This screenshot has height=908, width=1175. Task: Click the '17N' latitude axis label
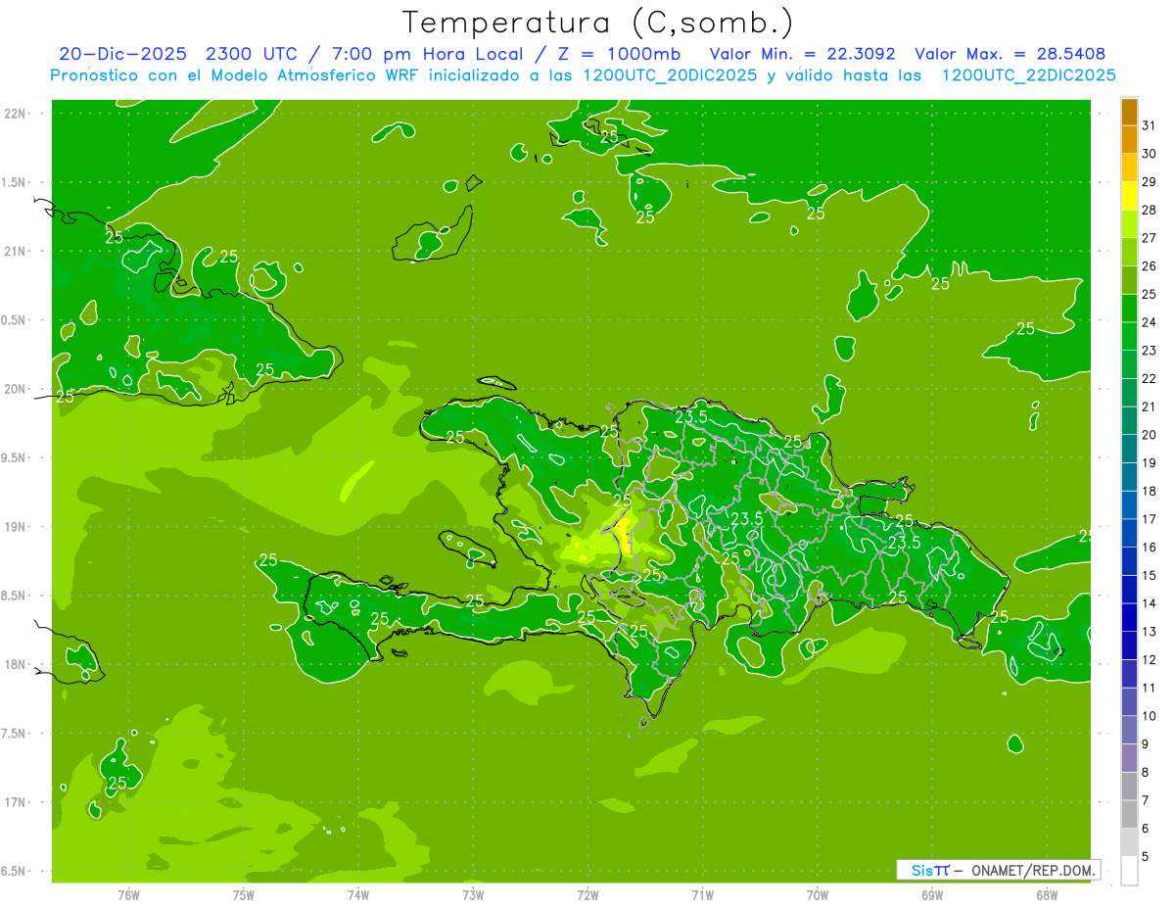tap(14, 802)
